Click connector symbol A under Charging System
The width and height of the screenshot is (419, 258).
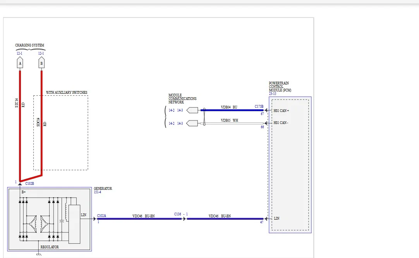pyautogui.click(x=20, y=63)
